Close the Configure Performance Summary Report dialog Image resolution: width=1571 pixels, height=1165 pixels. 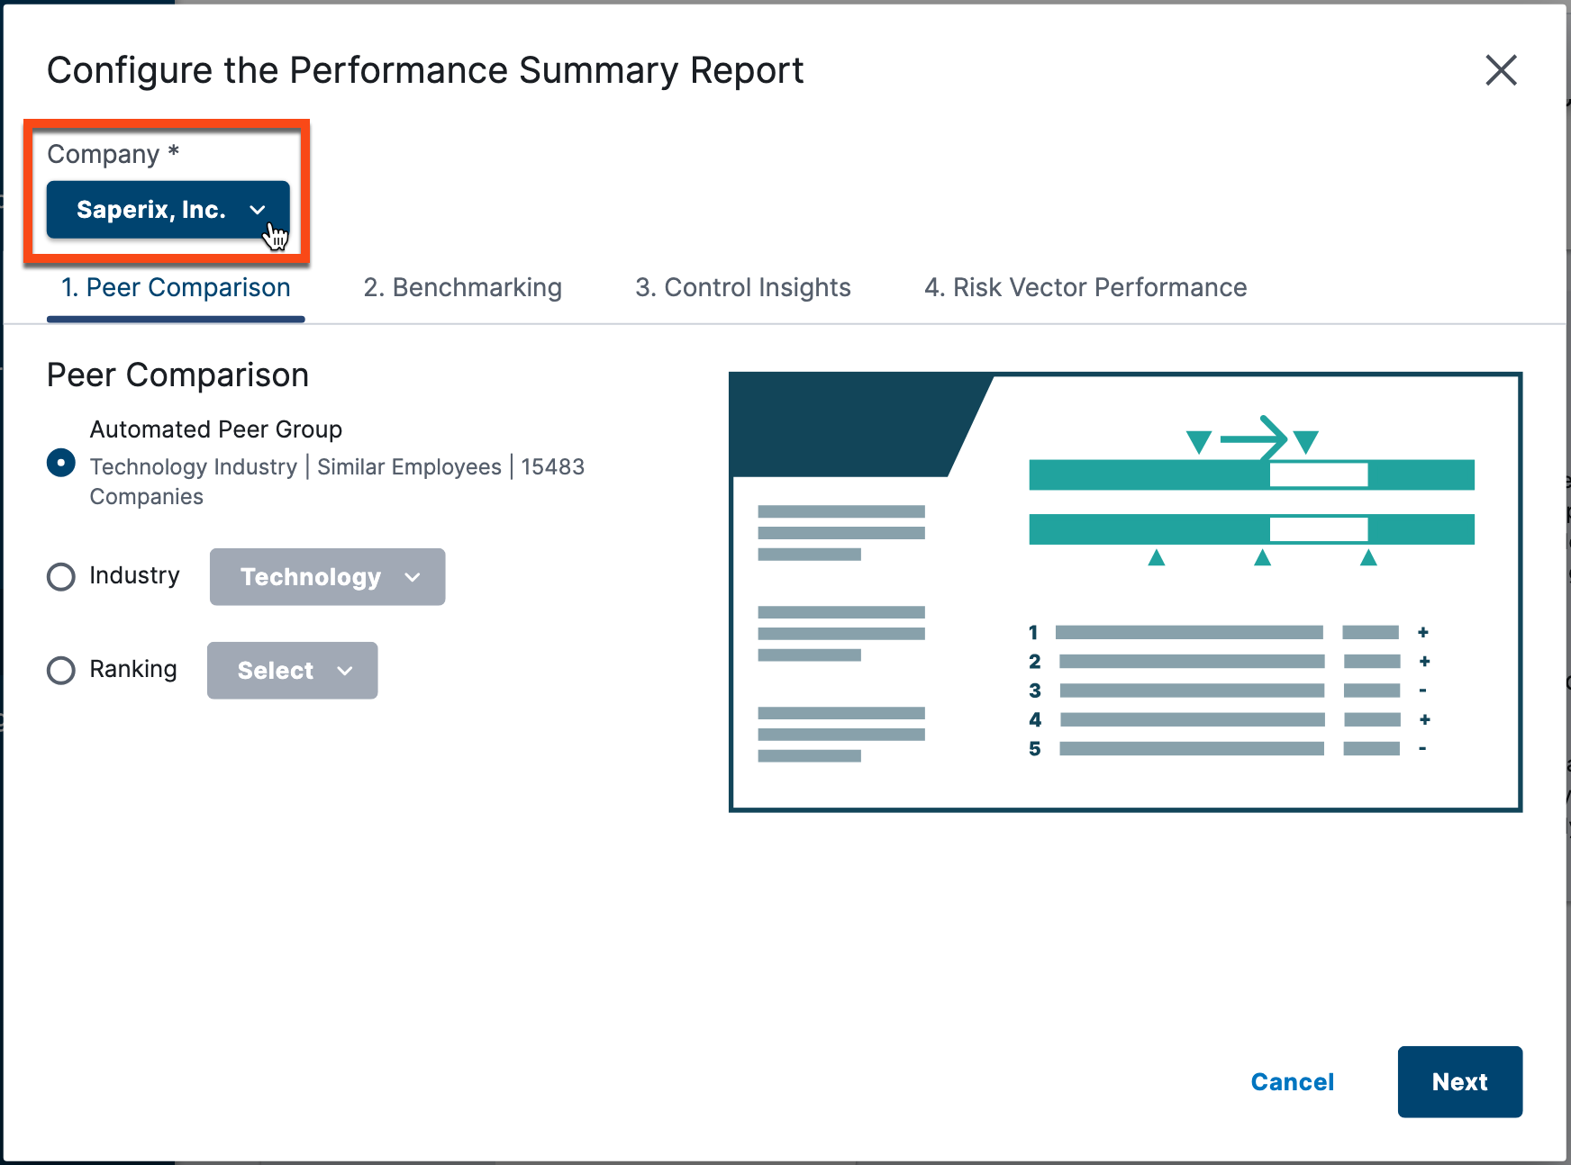(x=1501, y=70)
